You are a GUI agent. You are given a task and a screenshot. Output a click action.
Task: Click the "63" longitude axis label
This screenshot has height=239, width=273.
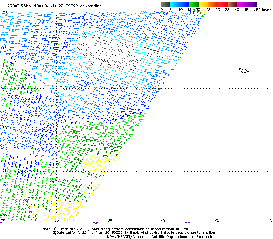(x=56, y=220)
